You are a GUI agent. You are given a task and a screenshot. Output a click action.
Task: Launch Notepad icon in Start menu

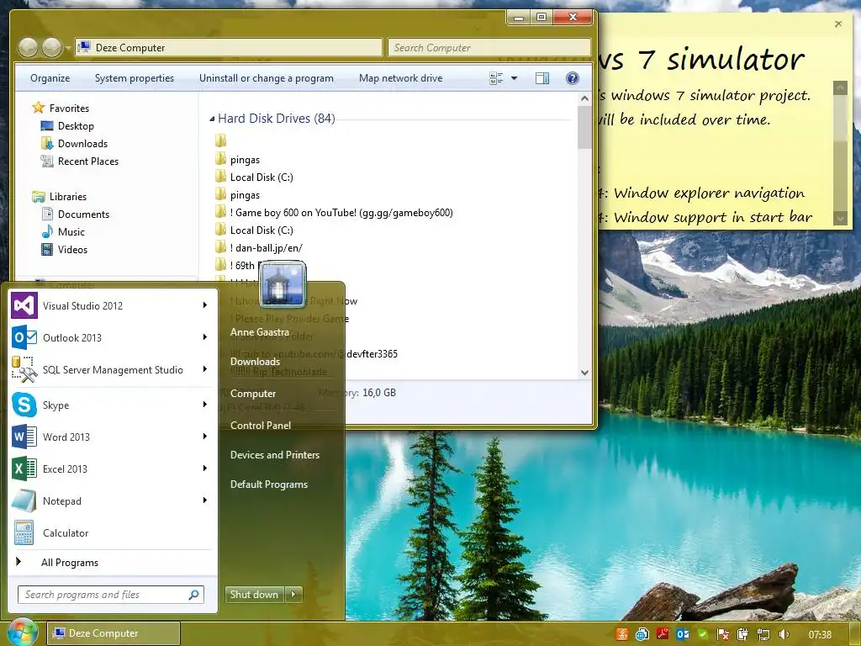click(x=24, y=500)
